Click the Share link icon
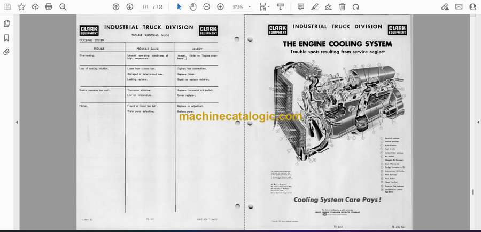This screenshot has height=232, width=481. 445,7
